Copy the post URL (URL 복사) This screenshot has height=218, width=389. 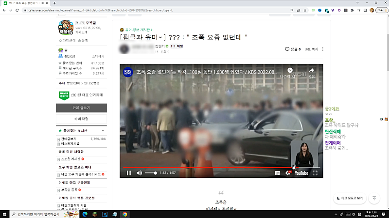click(x=311, y=49)
